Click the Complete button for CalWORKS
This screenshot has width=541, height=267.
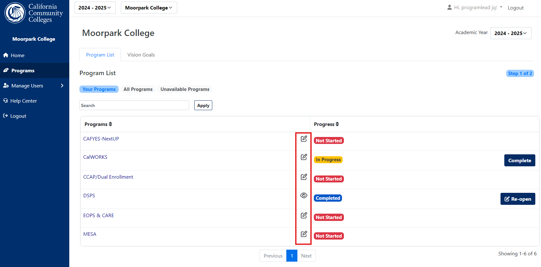pyautogui.click(x=519, y=160)
